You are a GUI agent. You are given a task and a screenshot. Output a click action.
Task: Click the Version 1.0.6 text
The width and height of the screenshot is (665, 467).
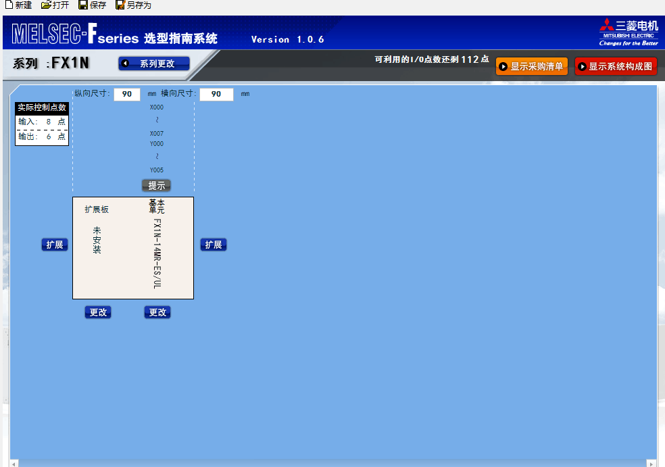[x=287, y=39]
